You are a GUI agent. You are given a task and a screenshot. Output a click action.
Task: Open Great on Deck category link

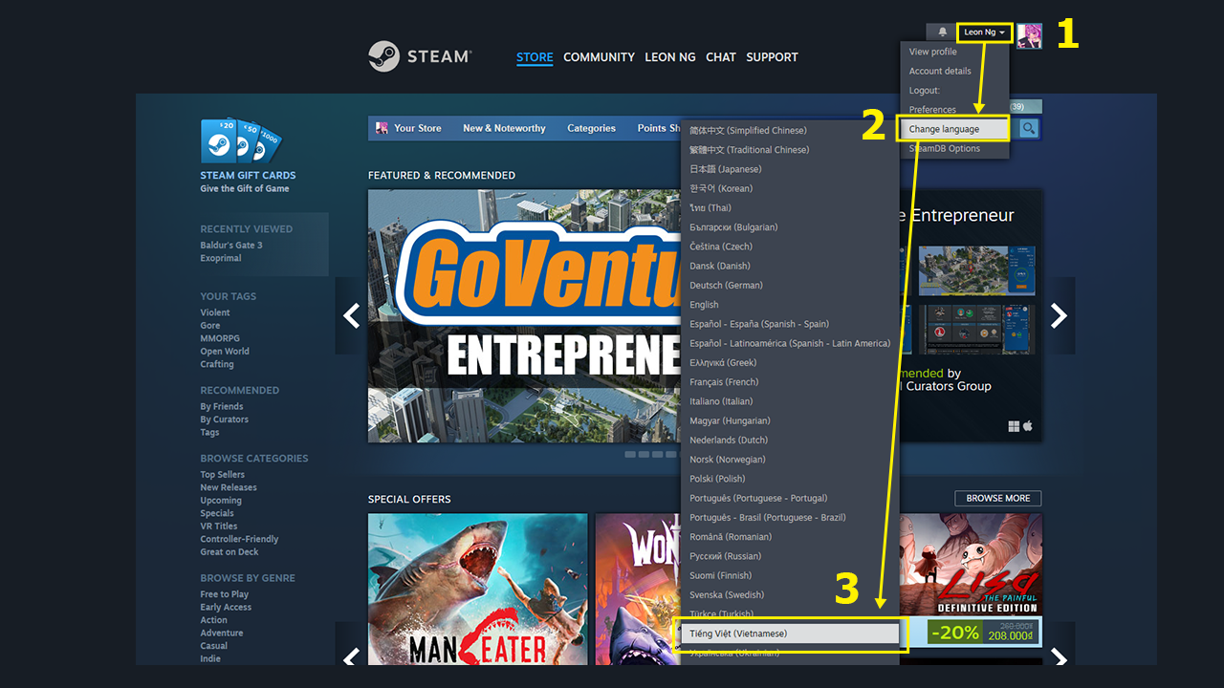pos(229,551)
